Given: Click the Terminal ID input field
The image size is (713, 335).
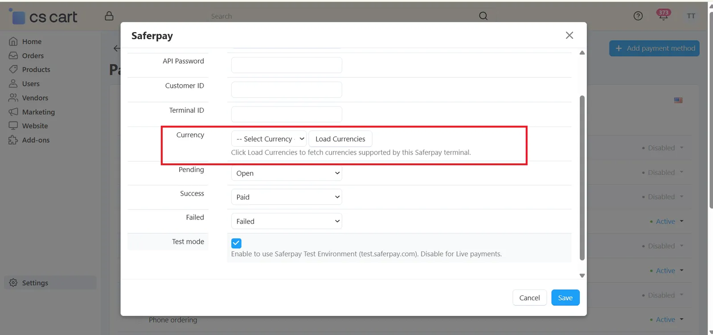Looking at the screenshot, I should (287, 114).
